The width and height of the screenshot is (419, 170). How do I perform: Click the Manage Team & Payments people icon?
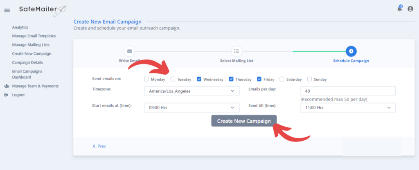coord(7,86)
